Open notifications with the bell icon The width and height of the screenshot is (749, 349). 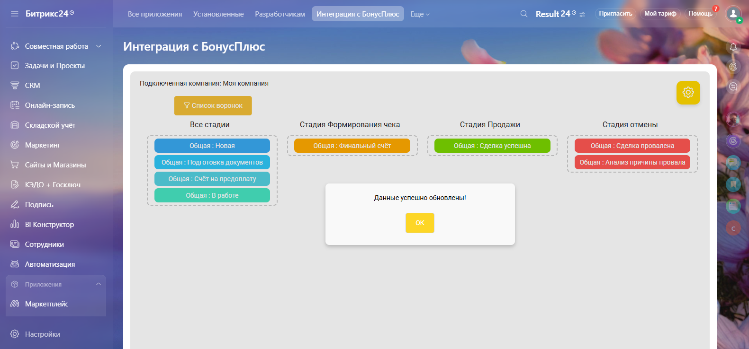pos(733,47)
